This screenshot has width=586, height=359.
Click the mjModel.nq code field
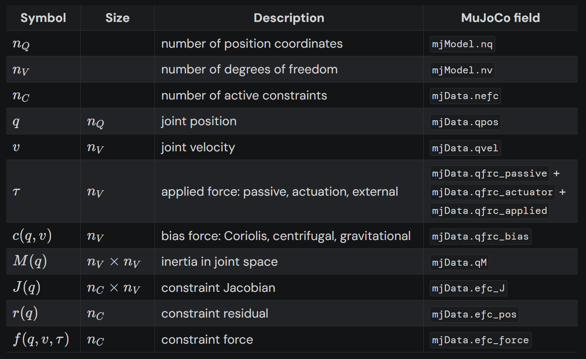pyautogui.click(x=462, y=44)
